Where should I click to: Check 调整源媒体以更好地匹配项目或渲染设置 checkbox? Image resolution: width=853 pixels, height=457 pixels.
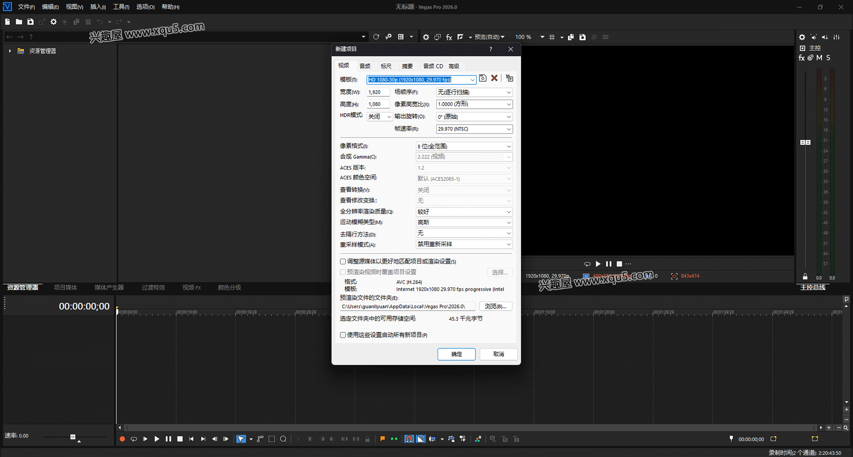click(x=343, y=262)
